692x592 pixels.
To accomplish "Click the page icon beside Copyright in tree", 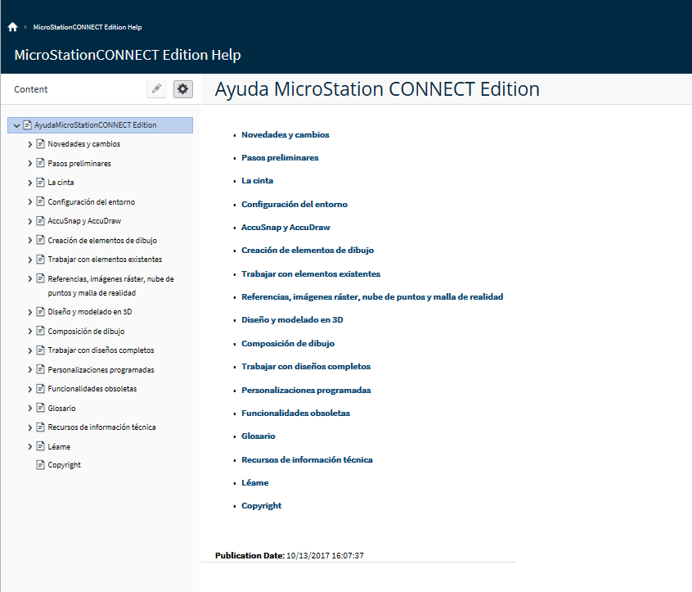I will [x=40, y=465].
